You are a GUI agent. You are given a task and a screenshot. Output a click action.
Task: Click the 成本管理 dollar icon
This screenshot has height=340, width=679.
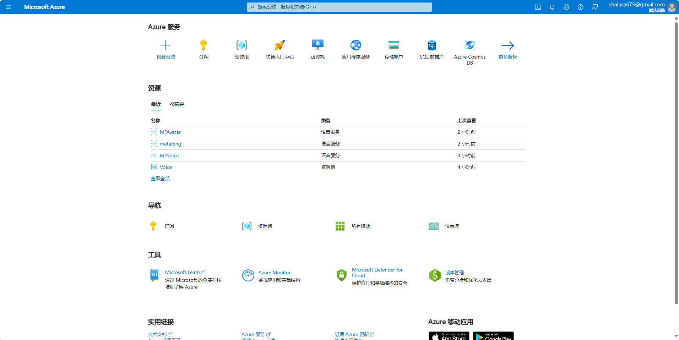435,275
